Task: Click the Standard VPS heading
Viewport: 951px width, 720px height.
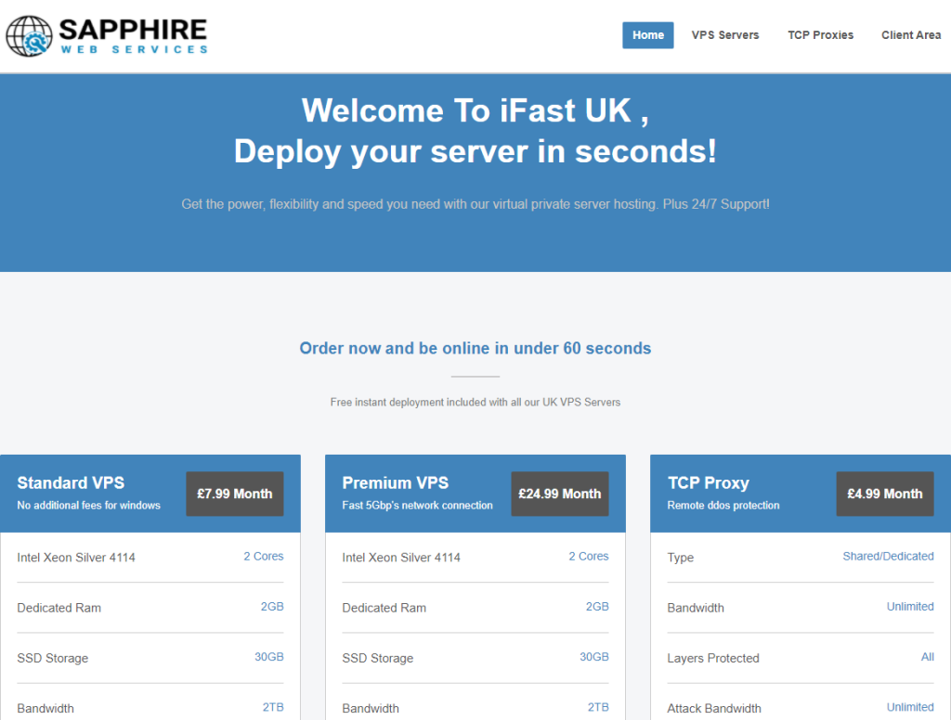Action: [x=71, y=483]
